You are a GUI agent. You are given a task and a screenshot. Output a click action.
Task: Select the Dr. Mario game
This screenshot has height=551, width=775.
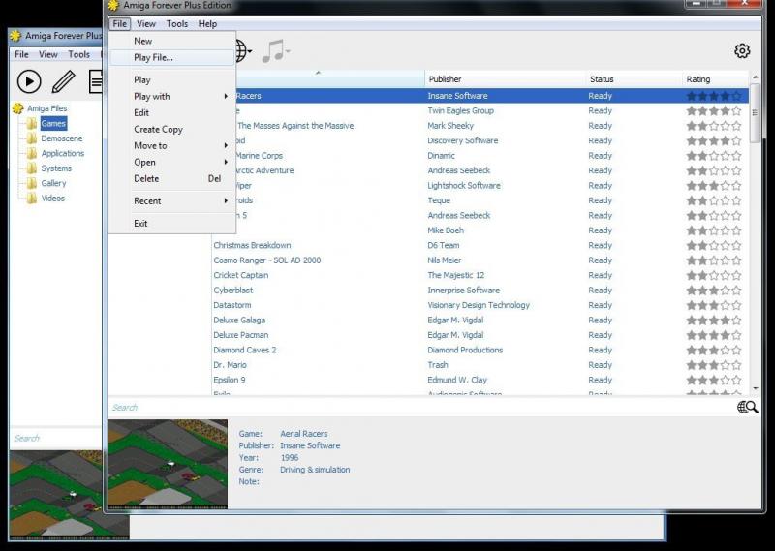pyautogui.click(x=480, y=365)
